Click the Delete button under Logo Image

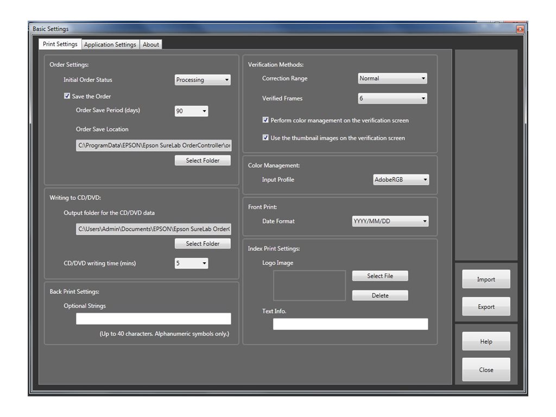click(380, 295)
